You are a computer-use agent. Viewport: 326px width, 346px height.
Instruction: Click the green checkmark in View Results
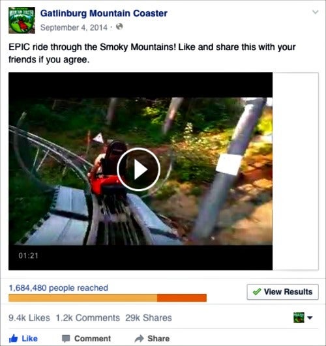coord(257,292)
